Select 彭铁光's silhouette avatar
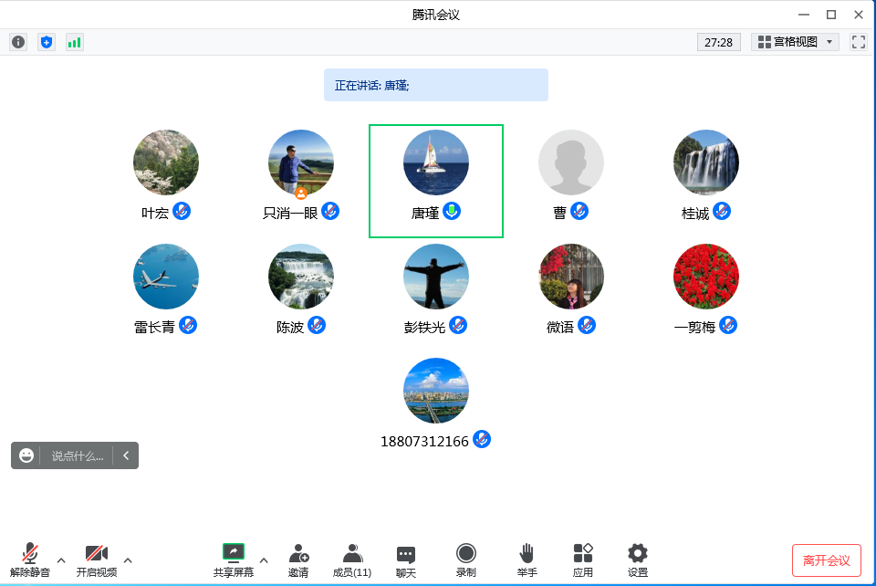This screenshot has height=586, width=876. pos(436,277)
